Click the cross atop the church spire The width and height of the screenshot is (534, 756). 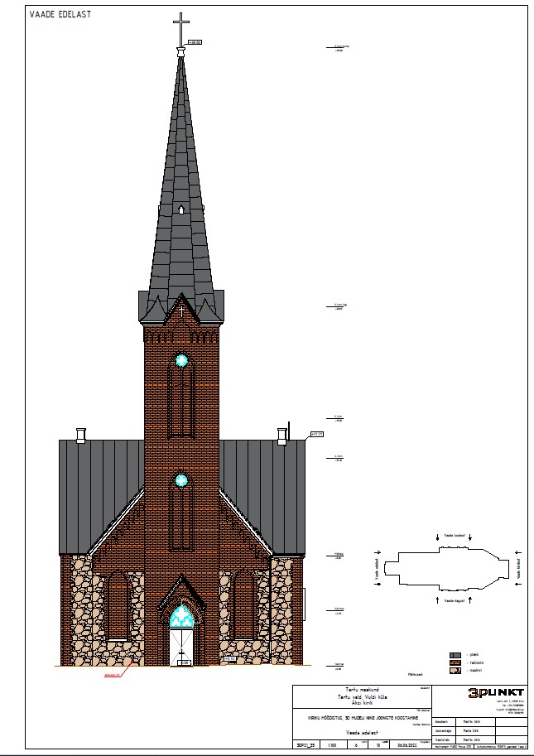click(180, 30)
